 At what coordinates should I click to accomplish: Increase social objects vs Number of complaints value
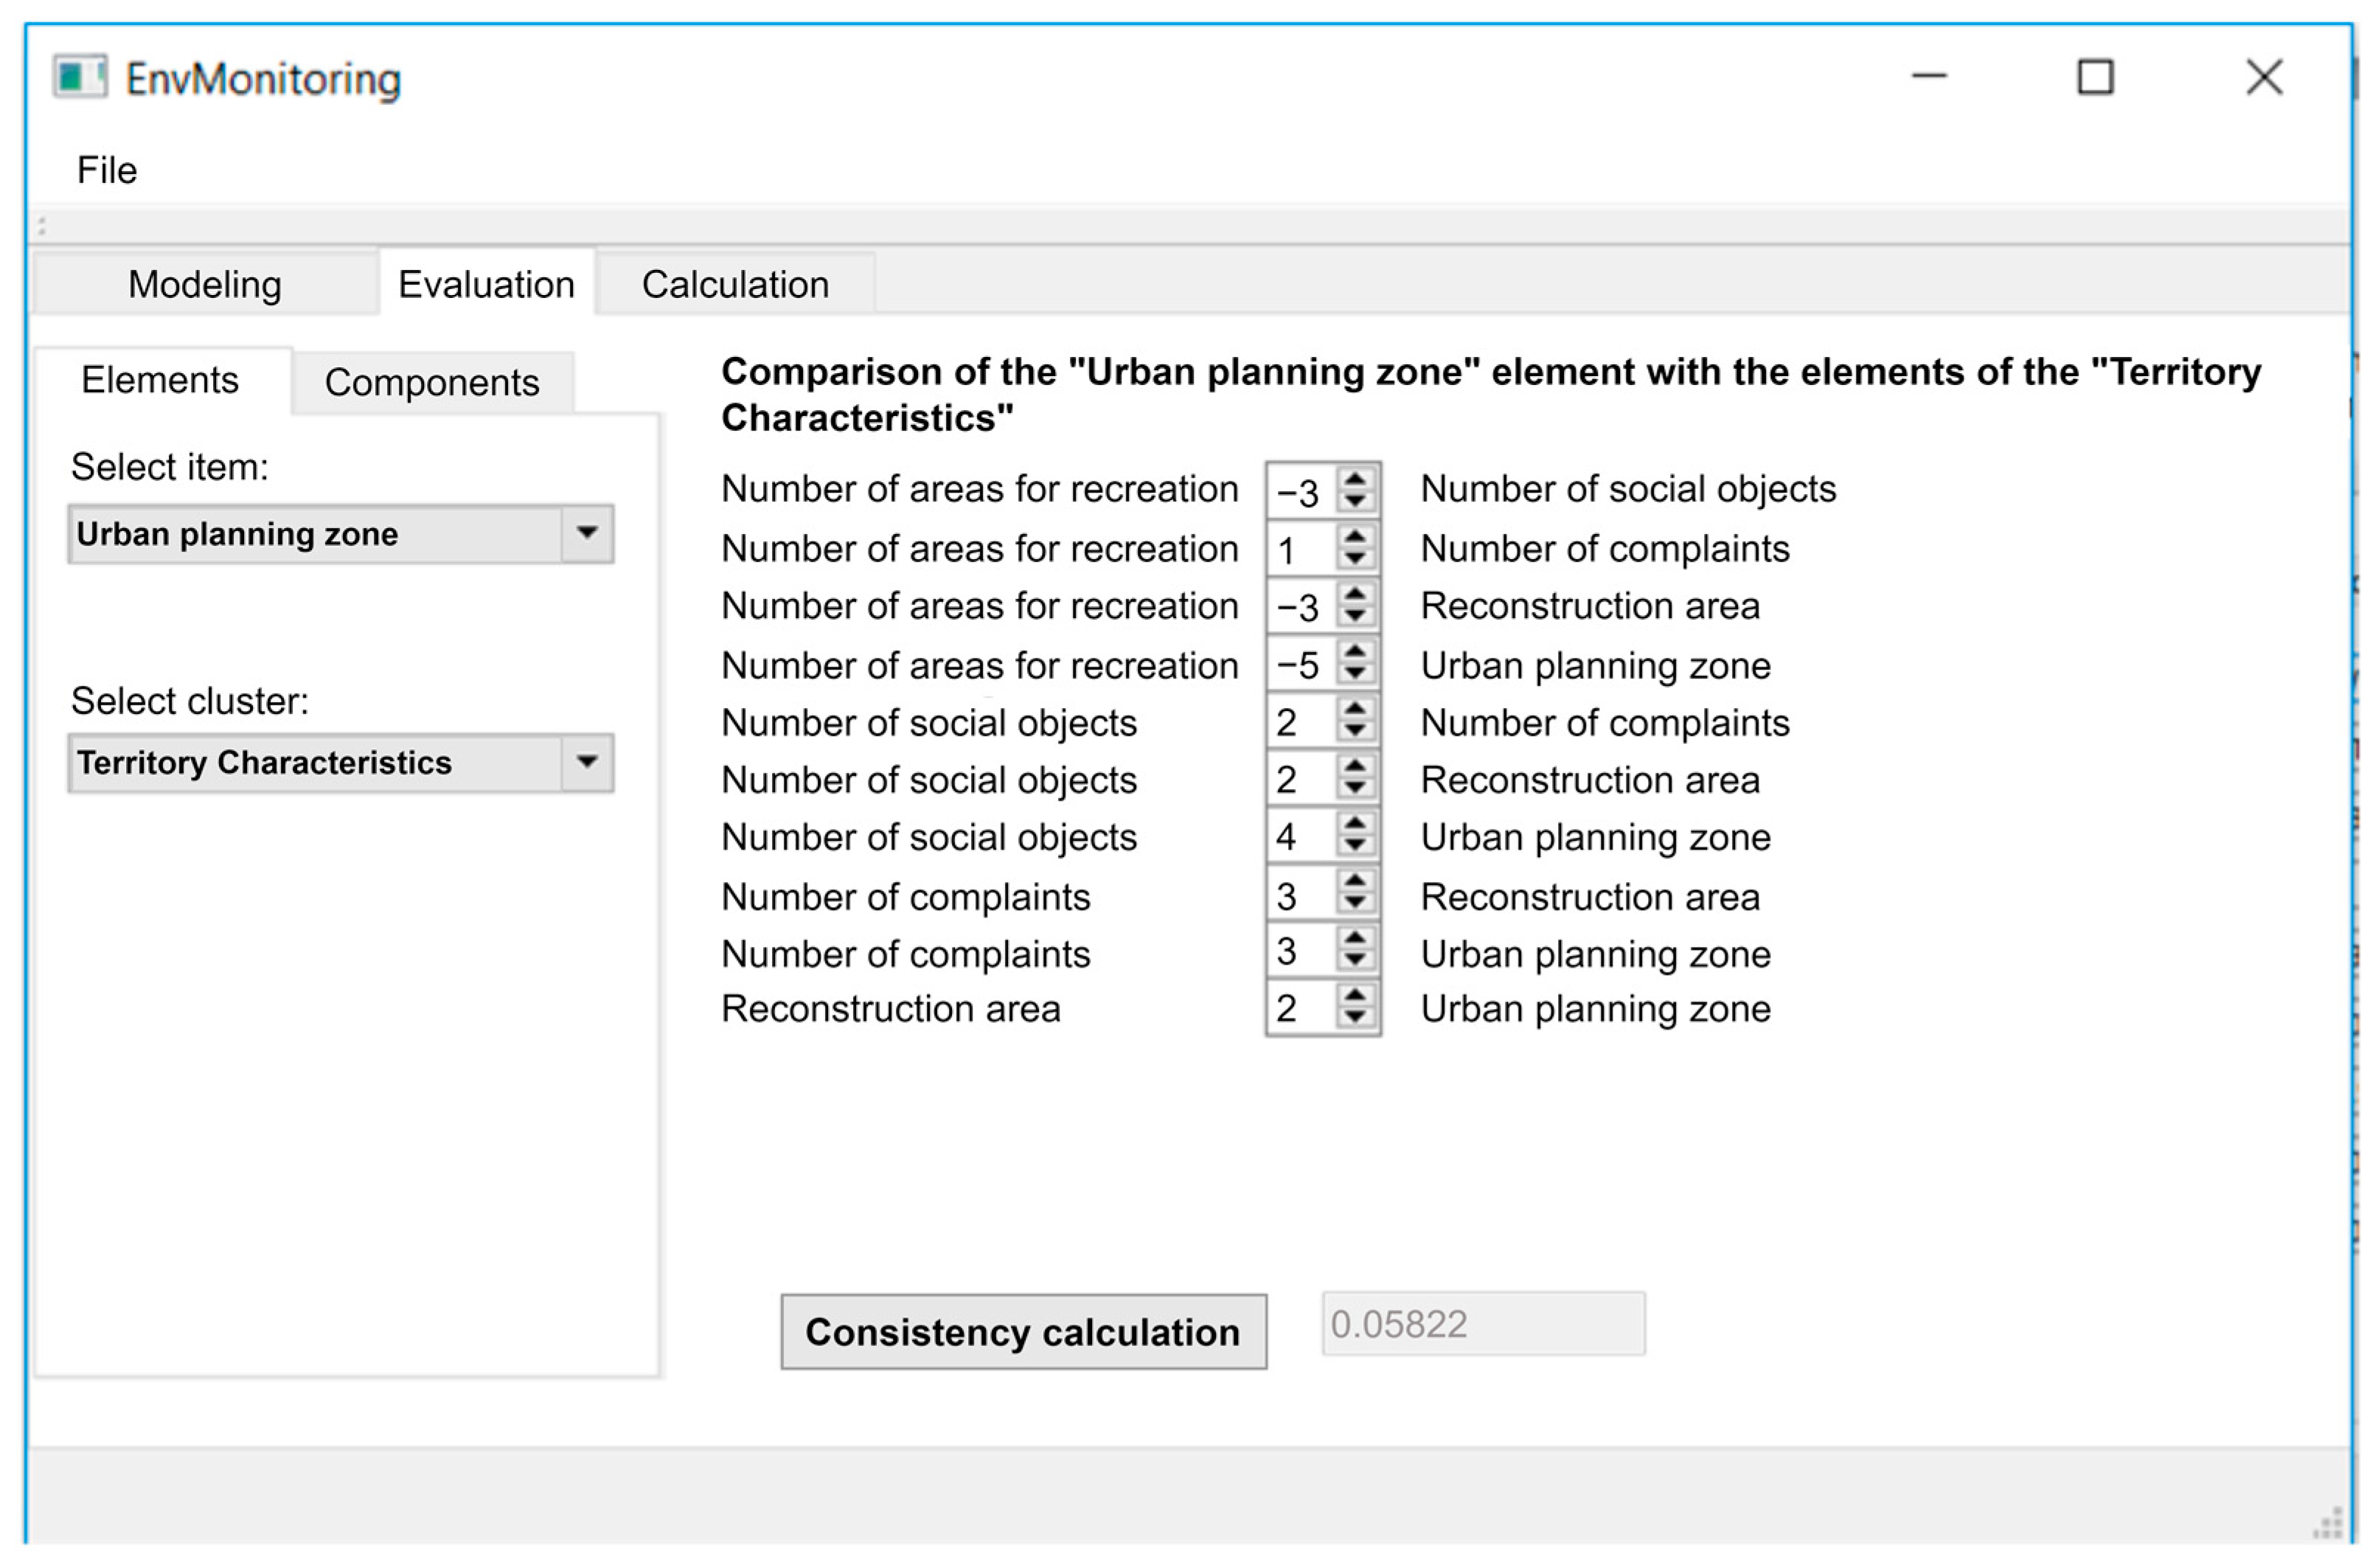(x=1355, y=710)
